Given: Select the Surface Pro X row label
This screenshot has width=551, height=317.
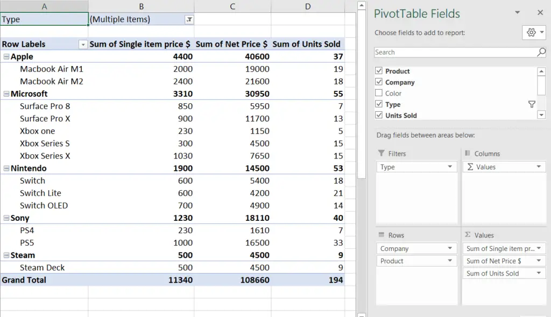Looking at the screenshot, I should pos(45,119).
